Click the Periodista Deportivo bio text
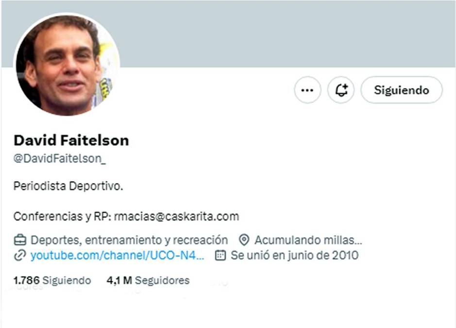This screenshot has width=456, height=328. pyautogui.click(x=68, y=186)
